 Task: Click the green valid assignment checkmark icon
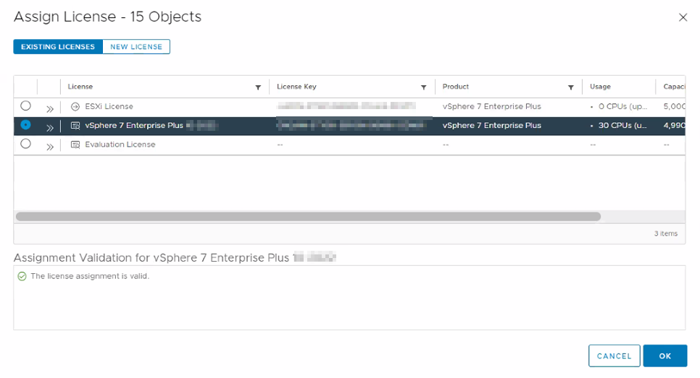tap(22, 277)
